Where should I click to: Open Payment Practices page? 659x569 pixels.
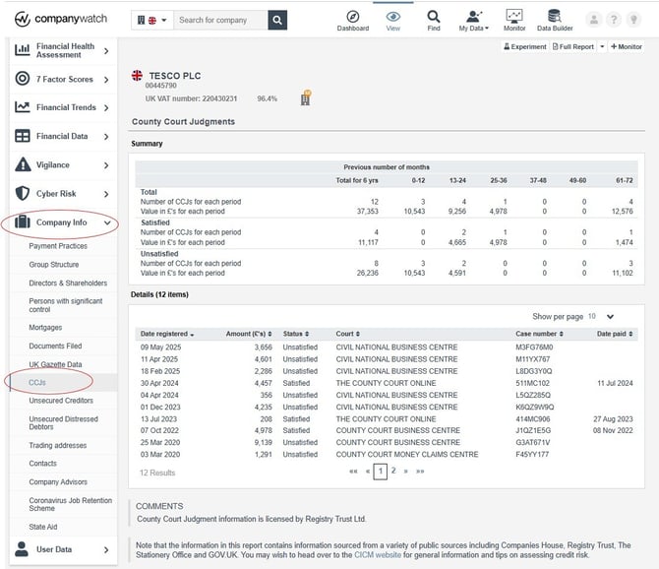point(58,246)
